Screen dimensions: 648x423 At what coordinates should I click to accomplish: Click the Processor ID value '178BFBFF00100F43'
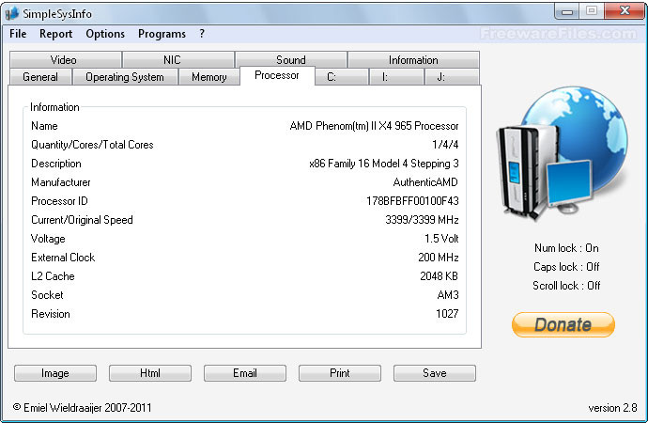412,201
